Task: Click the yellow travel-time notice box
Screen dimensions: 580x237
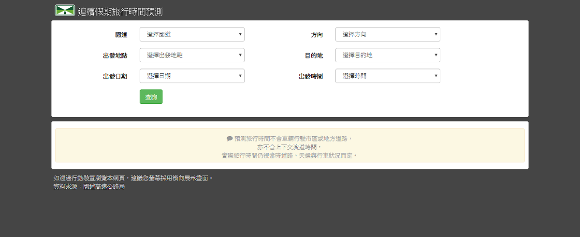Action: [290, 145]
